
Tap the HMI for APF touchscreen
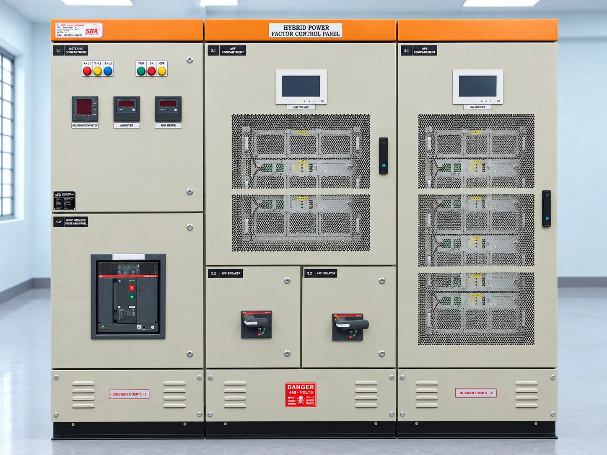click(x=301, y=87)
